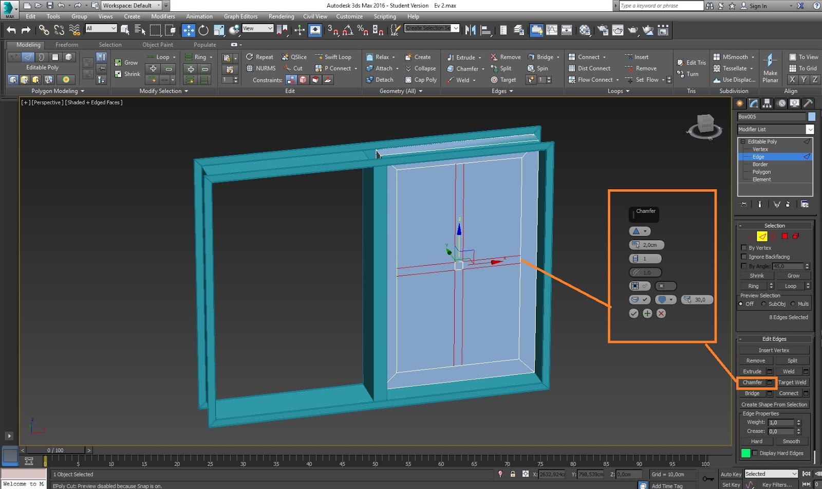Click the Box005 object color swatch

click(x=811, y=117)
